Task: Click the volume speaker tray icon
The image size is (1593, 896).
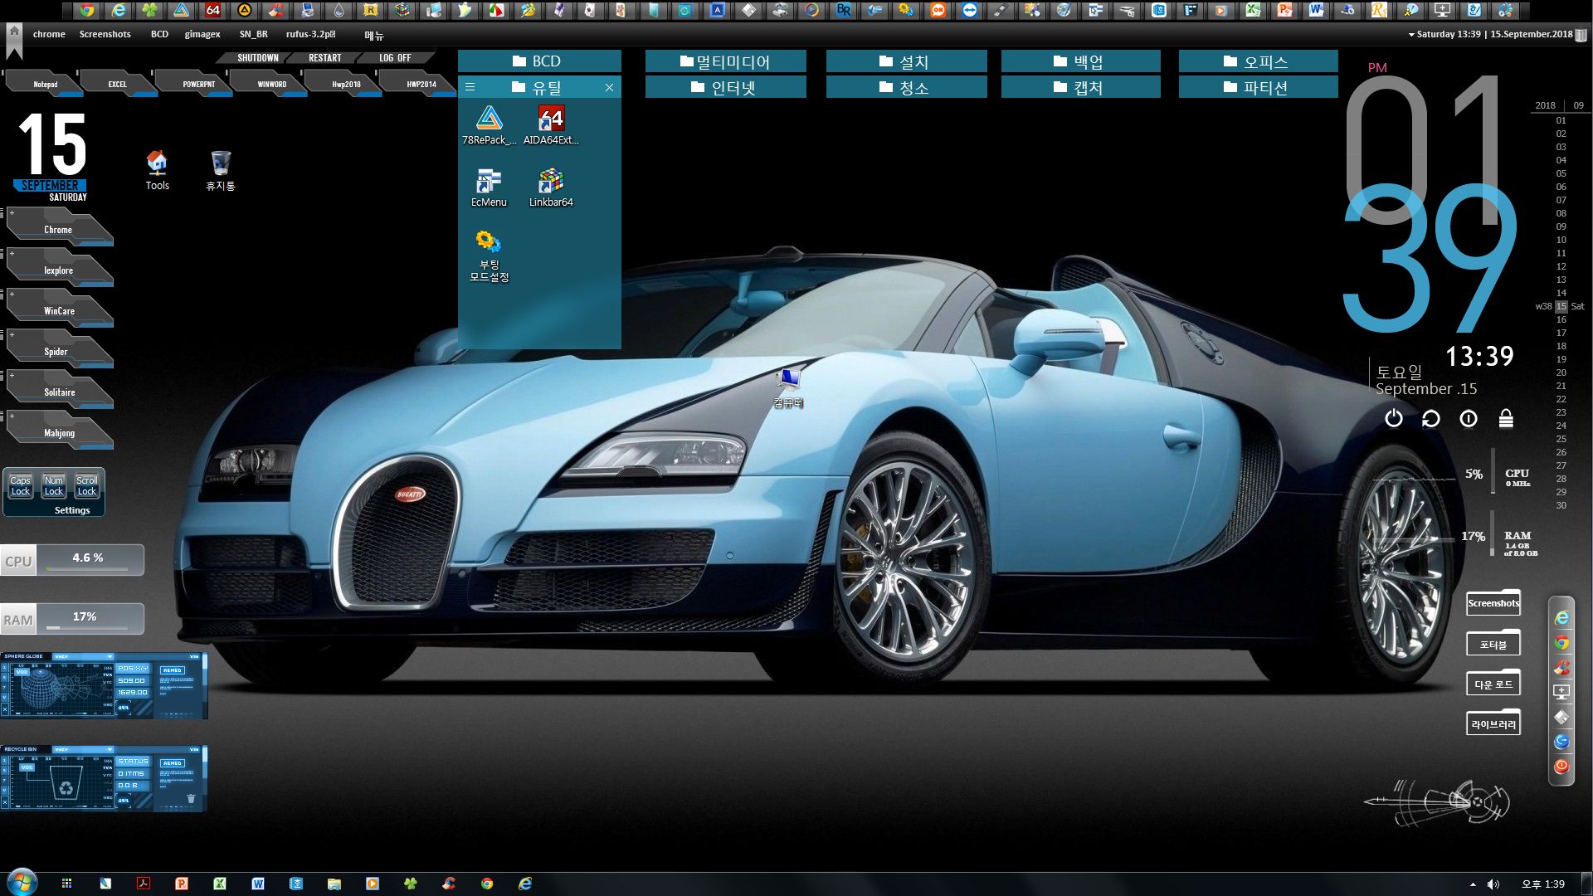Action: [1493, 884]
